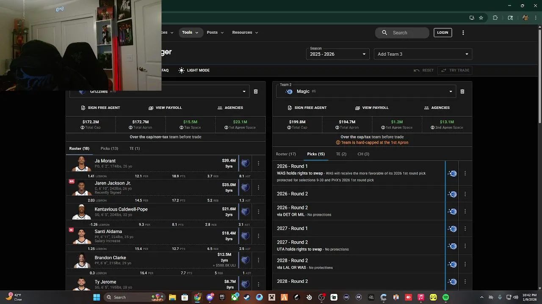Open the site's three-dot menu beside LOGIN
This screenshot has height=304, width=542.
point(463,33)
